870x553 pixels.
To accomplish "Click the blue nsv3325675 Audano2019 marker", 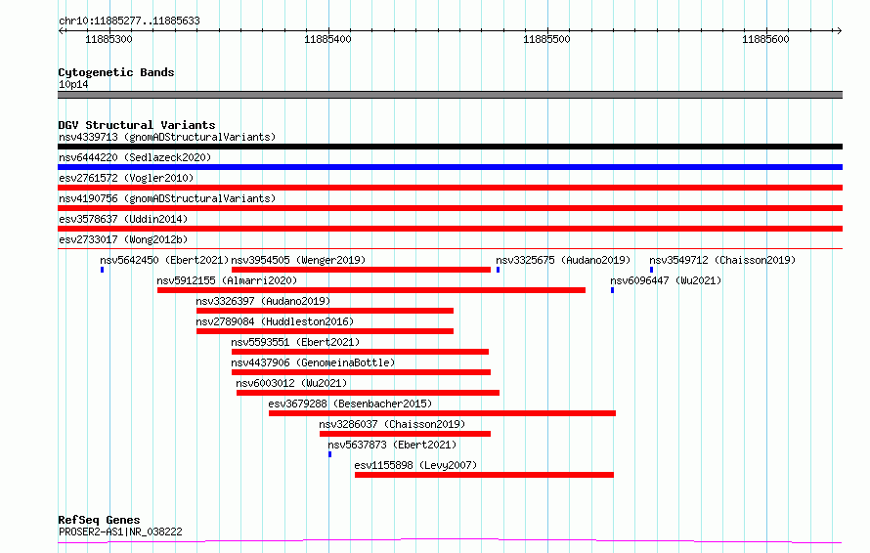I will coord(498,270).
